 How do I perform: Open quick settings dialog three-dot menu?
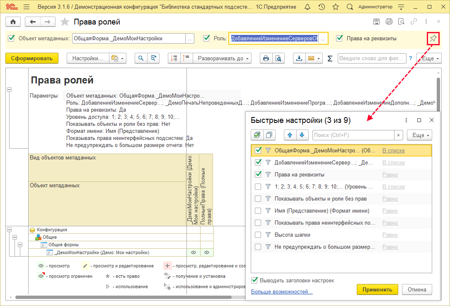coord(406,120)
